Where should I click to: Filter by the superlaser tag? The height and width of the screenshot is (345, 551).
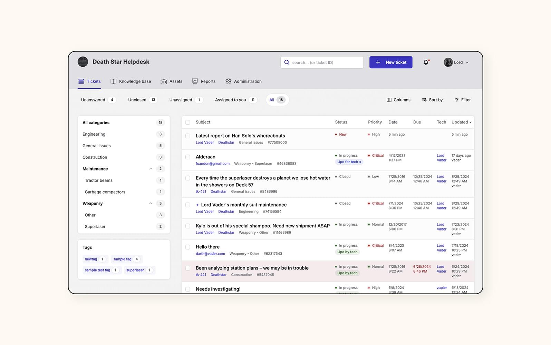pos(139,270)
